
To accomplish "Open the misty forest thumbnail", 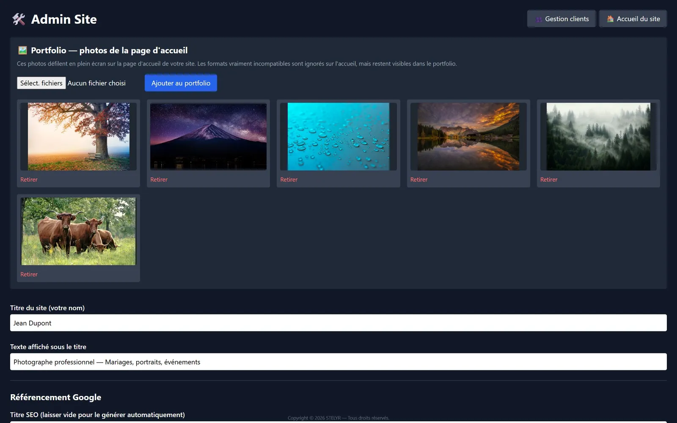I will (x=598, y=137).
